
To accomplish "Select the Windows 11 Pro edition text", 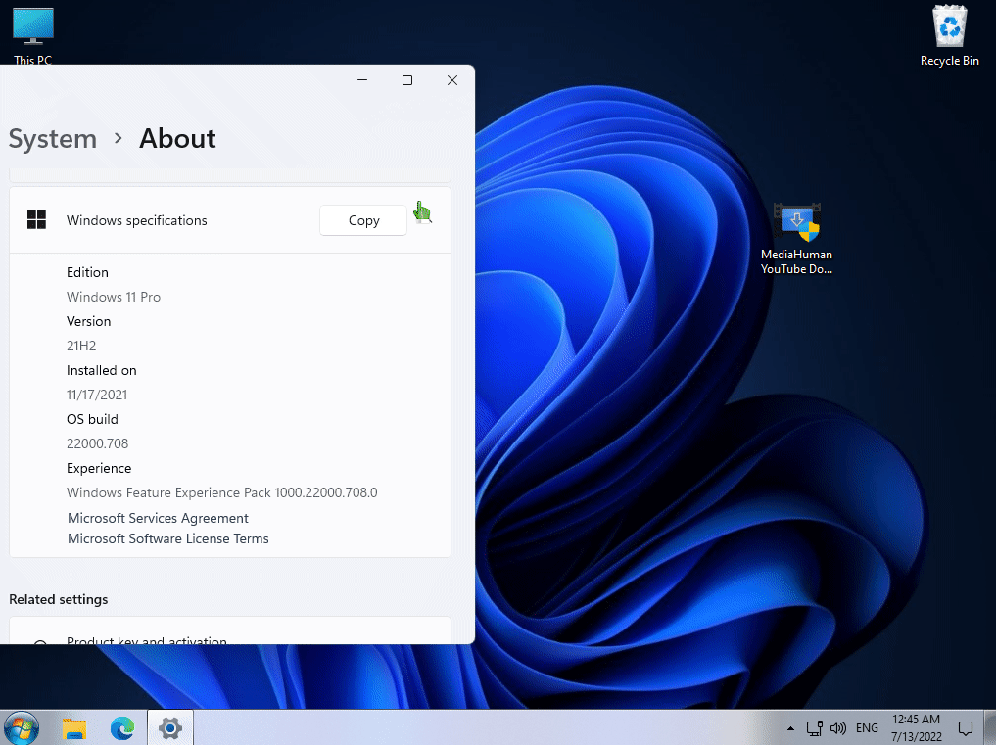I will pyautogui.click(x=114, y=297).
